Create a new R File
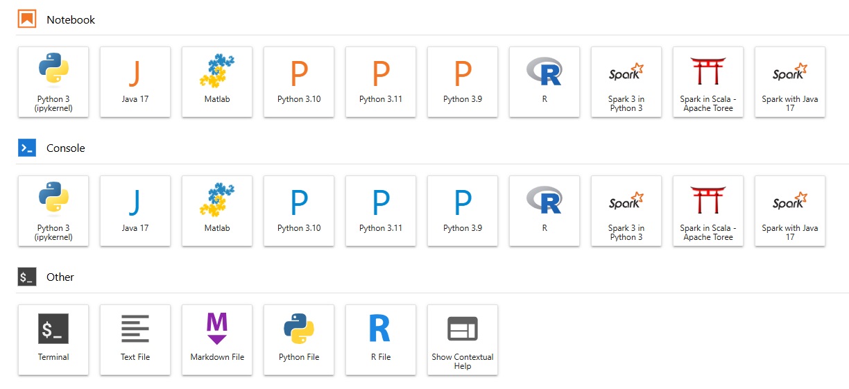Viewport: 849px width, 389px height. point(381,339)
